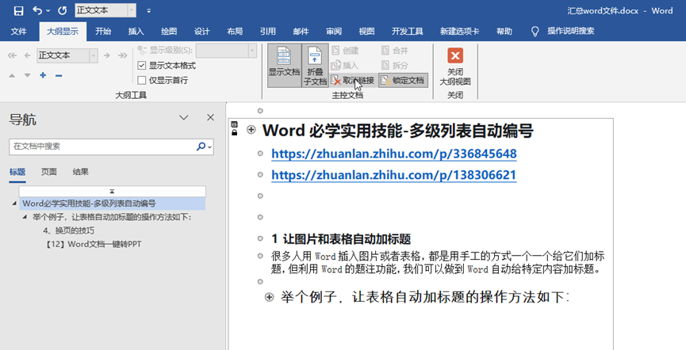Screen dimensions: 686x350
Task: Enable the 仅显示首行 checkbox
Action: [x=142, y=80]
